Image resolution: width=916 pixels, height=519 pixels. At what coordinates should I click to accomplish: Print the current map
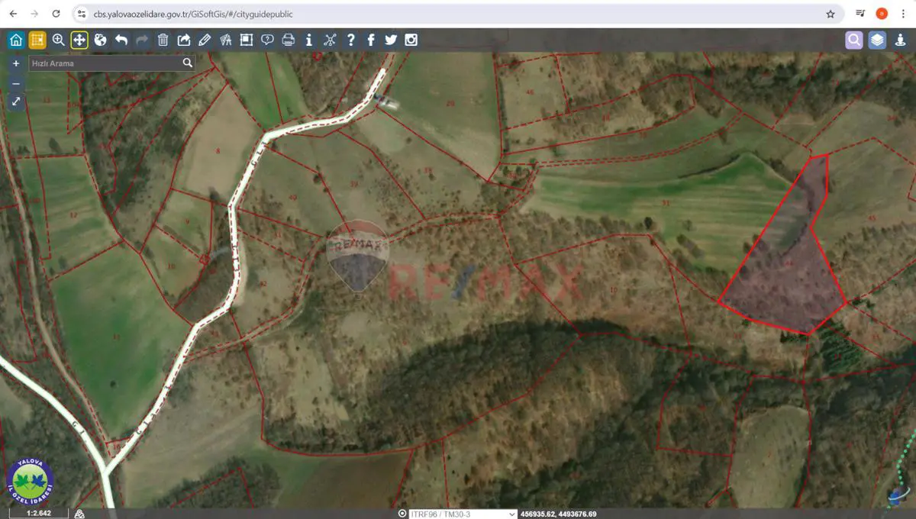pyautogui.click(x=288, y=40)
